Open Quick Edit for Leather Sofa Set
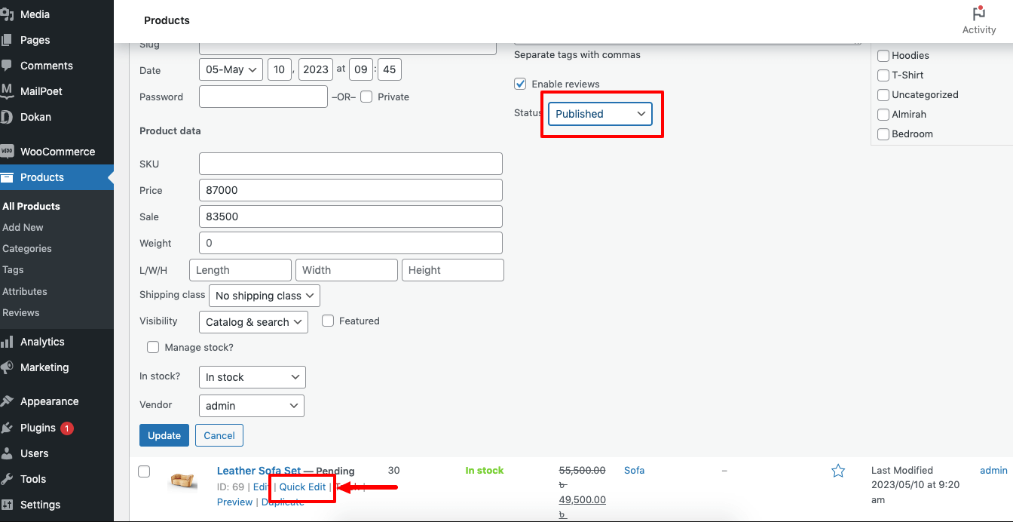This screenshot has width=1013, height=522. tap(303, 487)
